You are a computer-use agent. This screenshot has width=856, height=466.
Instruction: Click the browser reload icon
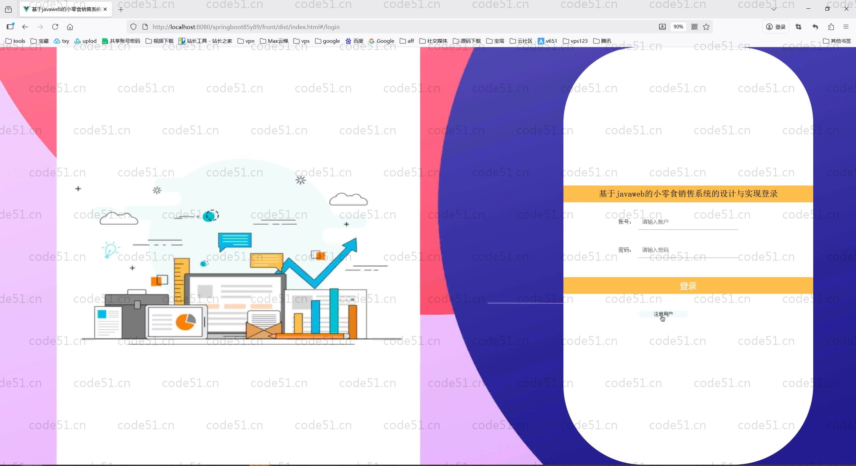(55, 27)
